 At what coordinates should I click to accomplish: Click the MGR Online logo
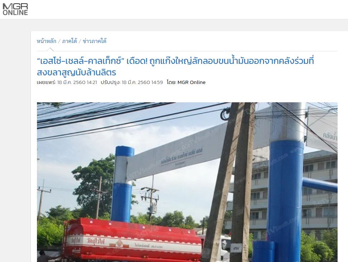coord(15,9)
